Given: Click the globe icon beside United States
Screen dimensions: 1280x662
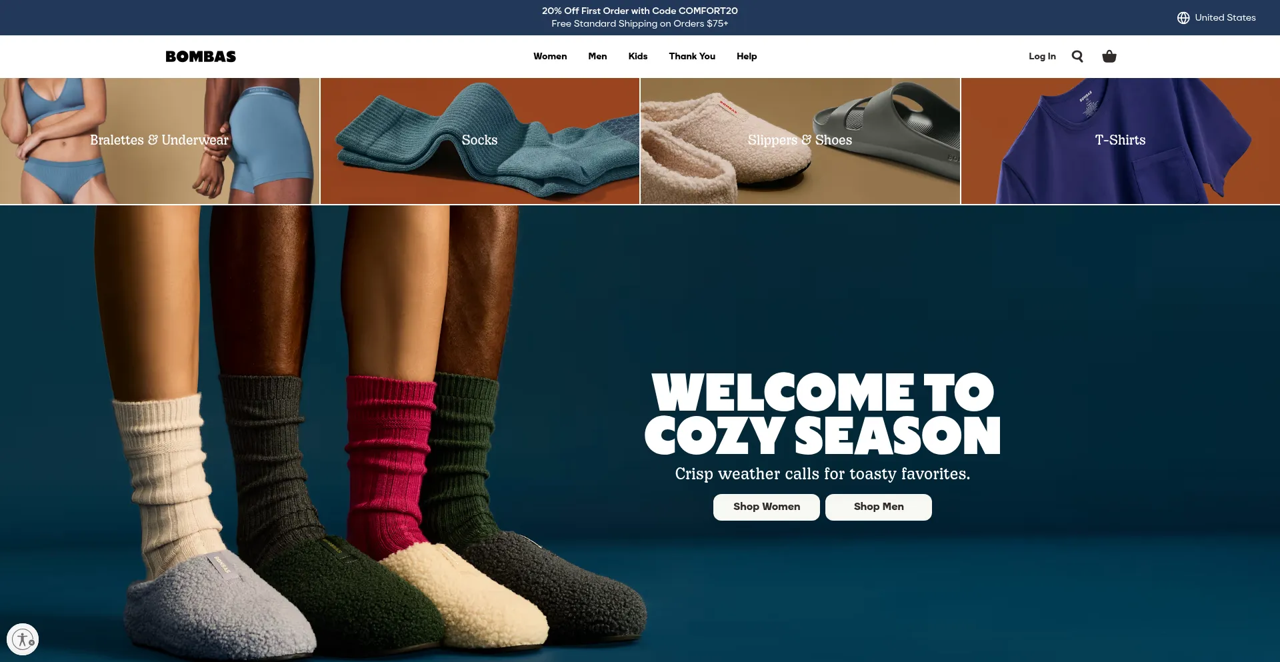Looking at the screenshot, I should pyautogui.click(x=1183, y=18).
